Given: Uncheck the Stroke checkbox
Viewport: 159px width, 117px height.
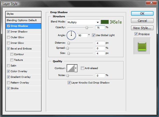Looking at the screenshot, I should (9, 88).
